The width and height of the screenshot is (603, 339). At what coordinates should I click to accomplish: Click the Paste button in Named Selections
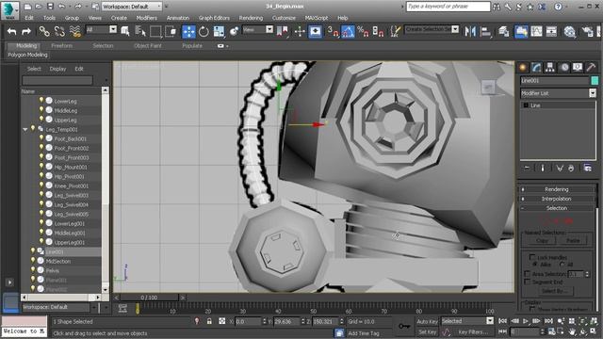(573, 241)
